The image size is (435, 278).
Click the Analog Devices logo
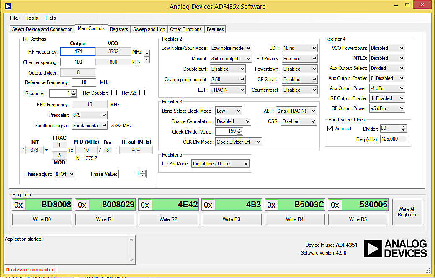pyautogui.click(x=395, y=249)
